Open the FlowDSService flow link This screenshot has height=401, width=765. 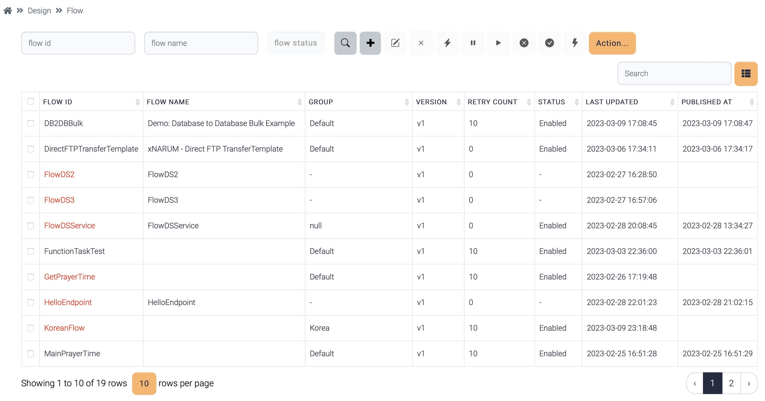pos(69,226)
